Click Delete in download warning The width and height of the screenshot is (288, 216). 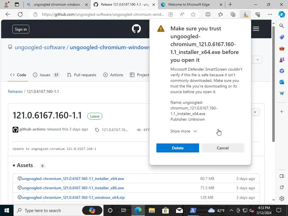(178, 148)
